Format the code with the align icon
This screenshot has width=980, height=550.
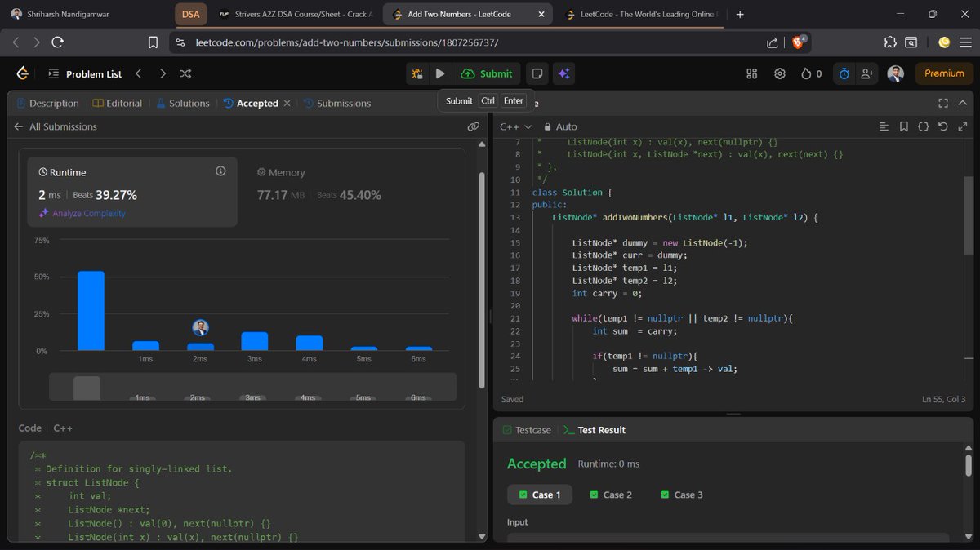tap(884, 126)
